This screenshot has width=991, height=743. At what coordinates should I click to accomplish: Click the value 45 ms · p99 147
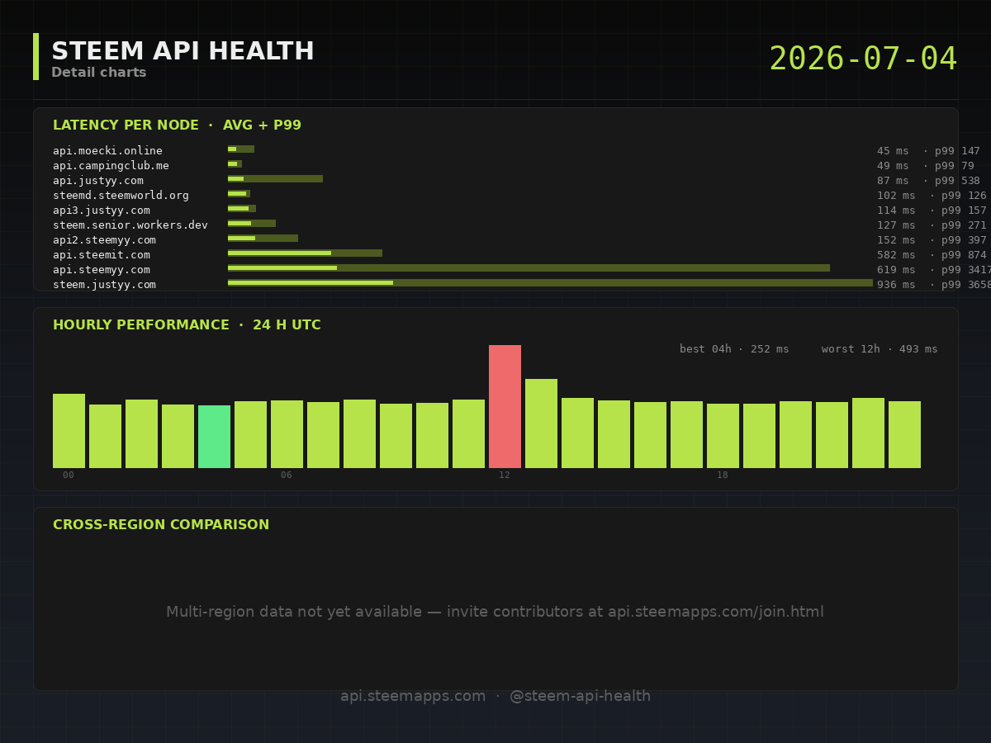[928, 151]
